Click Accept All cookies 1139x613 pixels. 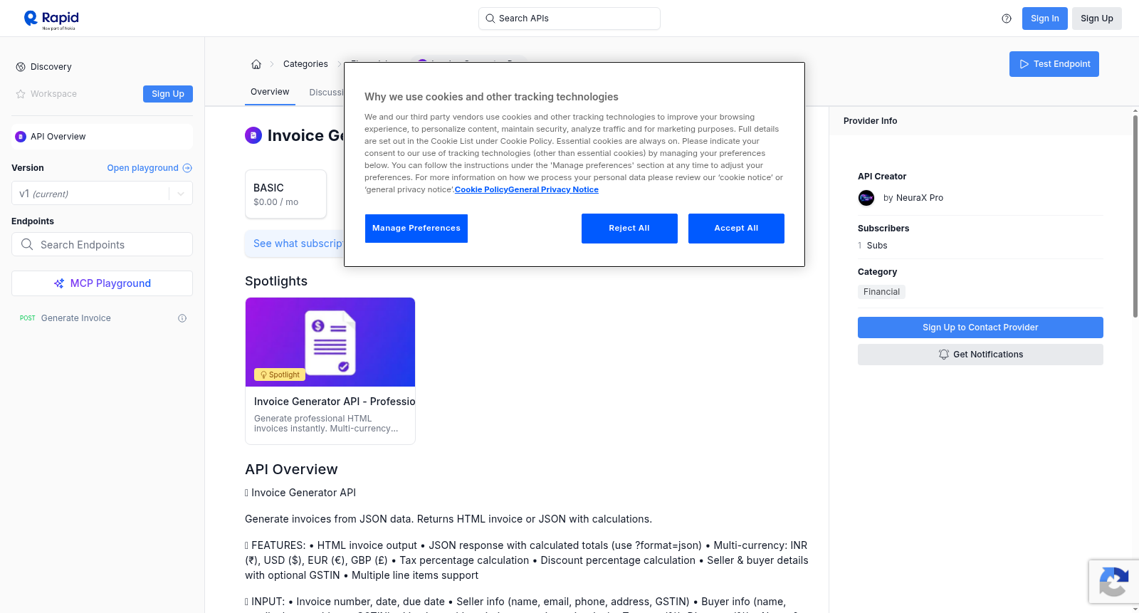736,229
